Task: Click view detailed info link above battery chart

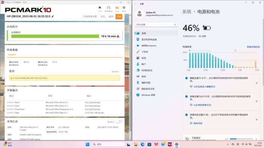Action: (253, 47)
